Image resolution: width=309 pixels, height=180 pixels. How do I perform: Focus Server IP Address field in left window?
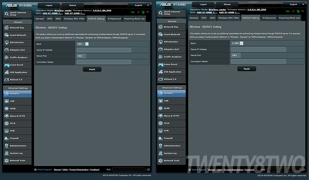(x=104, y=50)
